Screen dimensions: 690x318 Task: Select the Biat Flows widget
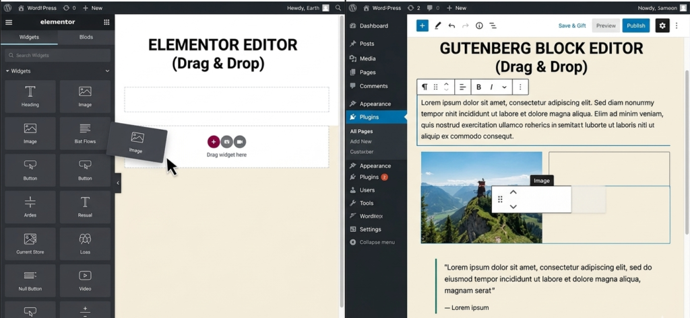(85, 133)
